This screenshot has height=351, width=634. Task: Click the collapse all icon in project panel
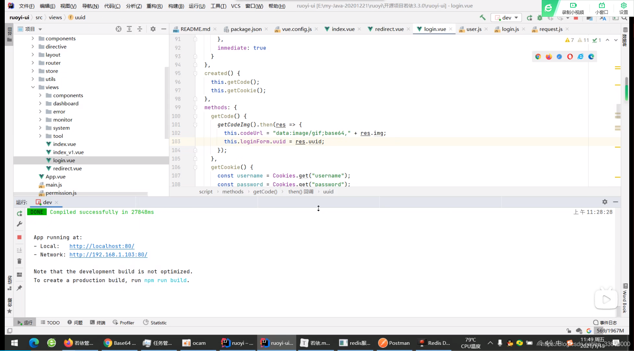click(140, 29)
